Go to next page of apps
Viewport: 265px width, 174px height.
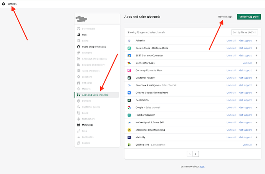[x=196, y=154]
